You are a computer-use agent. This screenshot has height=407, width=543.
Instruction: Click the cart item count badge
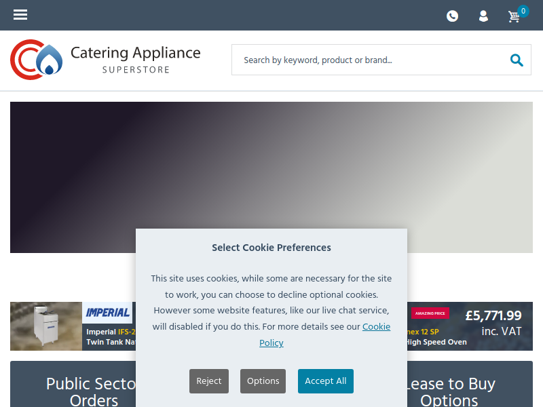coord(523,11)
